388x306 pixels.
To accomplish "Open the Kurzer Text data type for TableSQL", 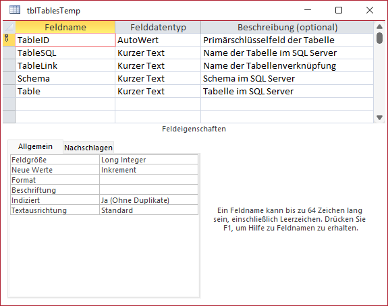I will click(158, 53).
